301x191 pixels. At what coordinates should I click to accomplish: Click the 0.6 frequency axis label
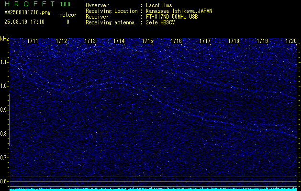tap(4, 181)
